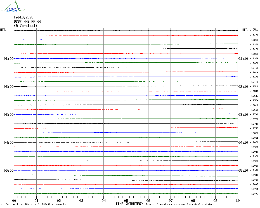Screen dimensions: 260x208
Task: Select the Feb10,2026 date label
Action: [x=23, y=17]
